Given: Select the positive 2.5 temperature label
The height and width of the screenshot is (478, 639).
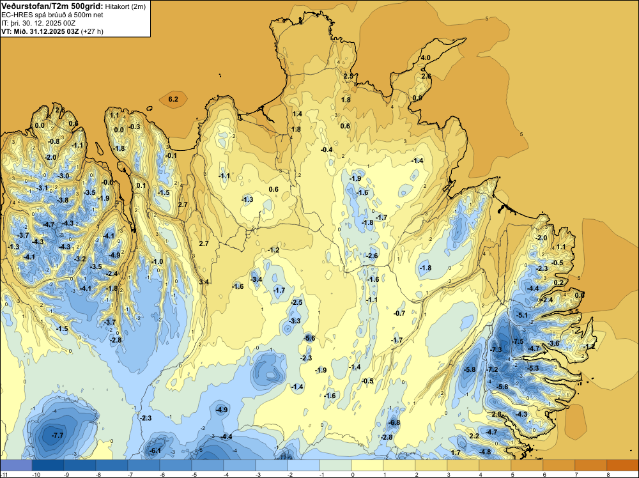Looking at the screenshot, I should [348, 77].
